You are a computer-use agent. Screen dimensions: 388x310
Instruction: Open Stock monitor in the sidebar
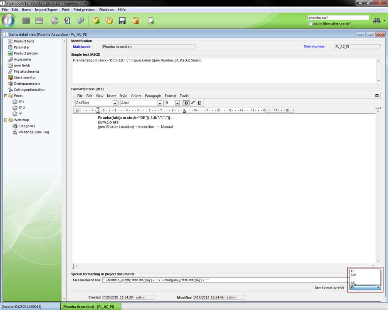[25, 77]
